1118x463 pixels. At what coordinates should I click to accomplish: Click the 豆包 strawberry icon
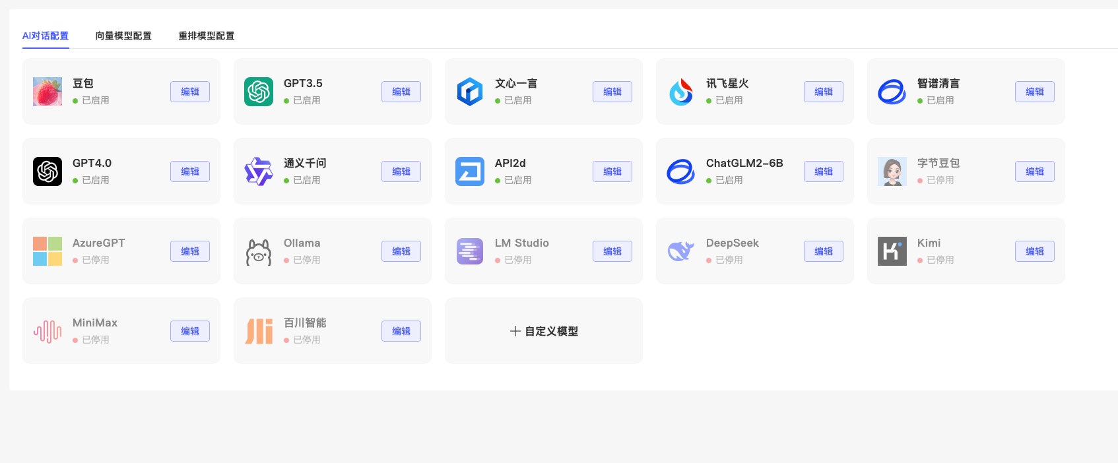(x=48, y=92)
